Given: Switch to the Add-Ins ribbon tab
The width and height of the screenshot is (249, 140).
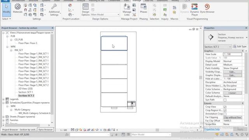Looking at the screenshot, I should [x=149, y=1].
